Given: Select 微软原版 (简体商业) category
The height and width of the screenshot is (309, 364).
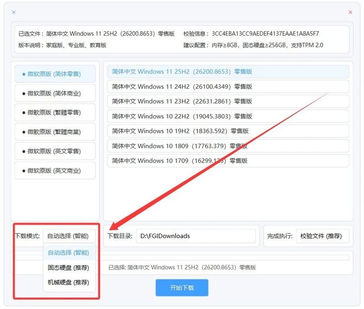Looking at the screenshot, I should coord(55,93).
